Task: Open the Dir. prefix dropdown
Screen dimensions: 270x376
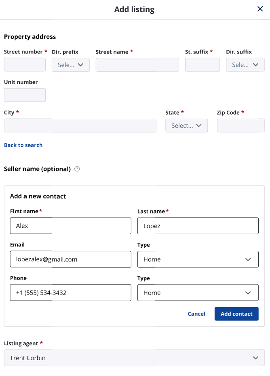Action: (x=71, y=65)
